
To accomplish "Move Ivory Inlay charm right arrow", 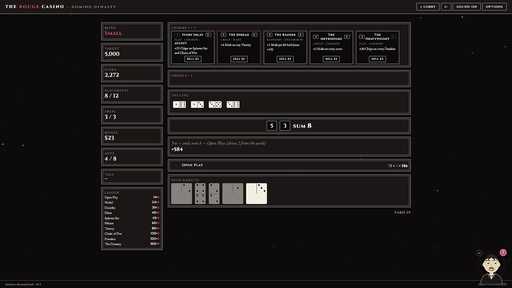I will 209,35.
